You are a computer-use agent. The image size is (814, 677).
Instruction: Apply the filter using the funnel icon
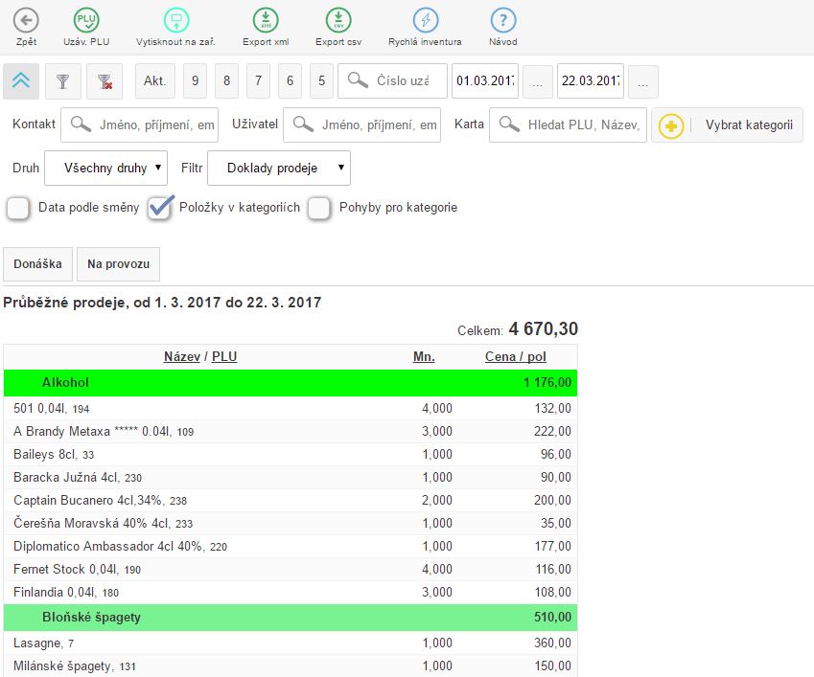[63, 80]
